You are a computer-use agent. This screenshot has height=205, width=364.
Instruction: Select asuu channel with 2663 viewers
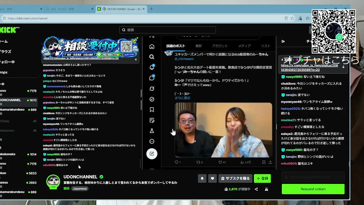tap(18, 183)
